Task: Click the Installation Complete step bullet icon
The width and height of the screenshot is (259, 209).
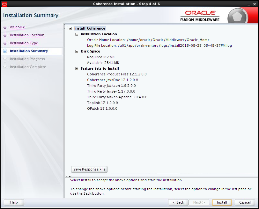Action: (5, 67)
